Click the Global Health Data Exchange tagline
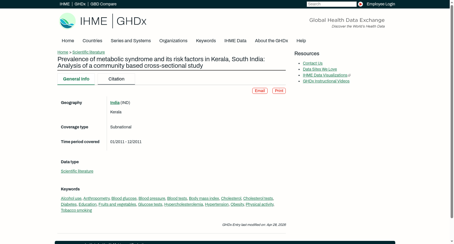Viewport: 454px width, 244px height. 347,20
